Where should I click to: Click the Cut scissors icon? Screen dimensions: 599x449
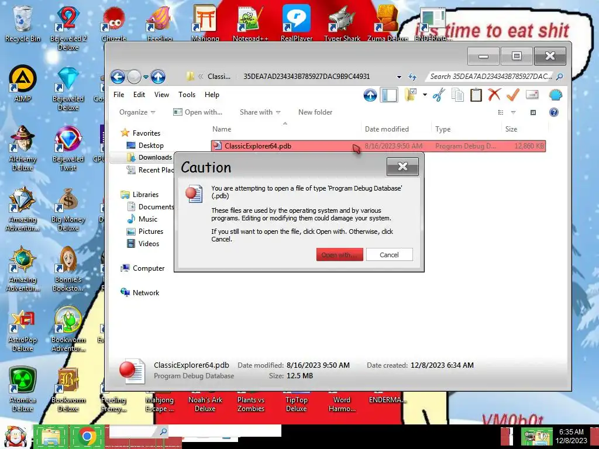click(x=439, y=95)
